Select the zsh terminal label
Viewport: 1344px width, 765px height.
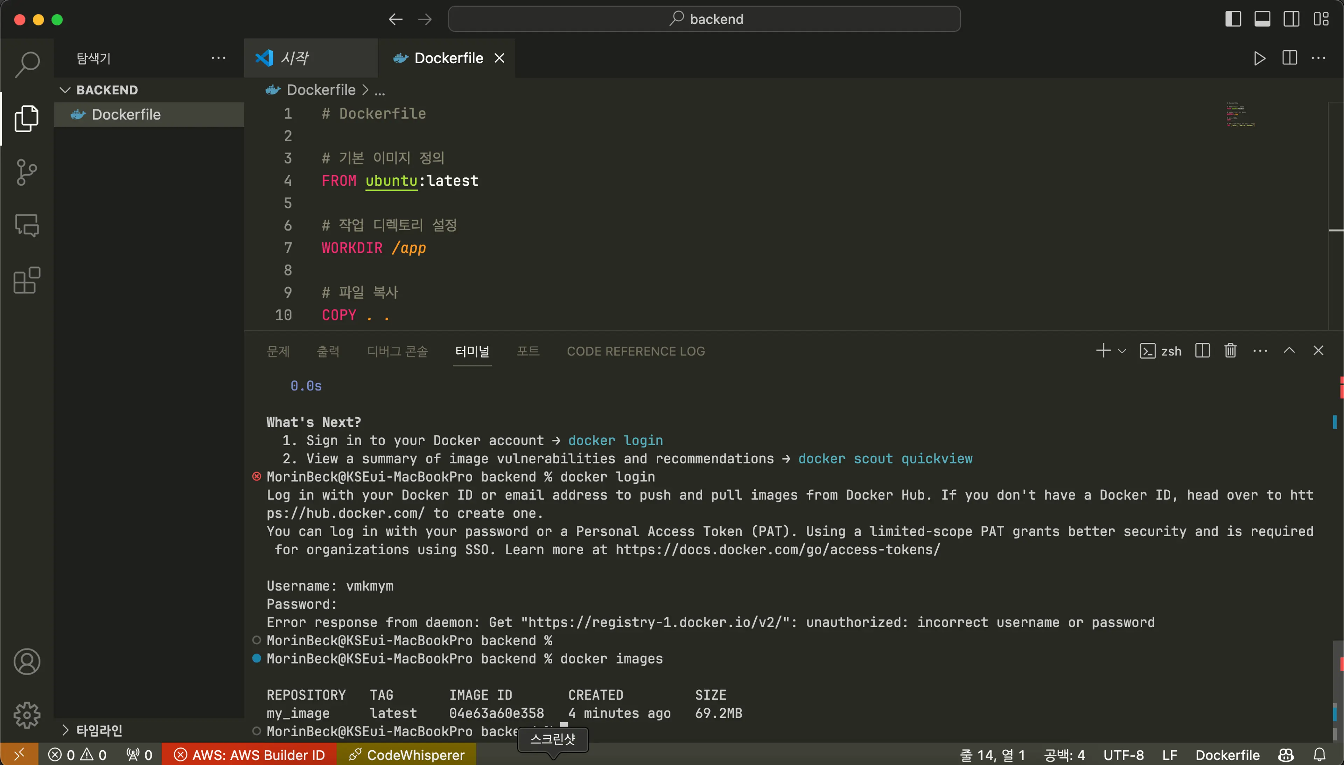point(1160,350)
